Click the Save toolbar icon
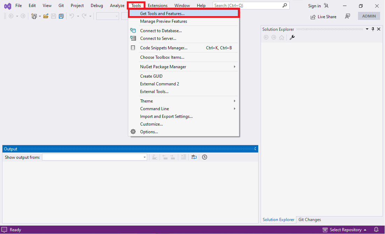Viewport: 385px width, 234px height. tap(54, 16)
